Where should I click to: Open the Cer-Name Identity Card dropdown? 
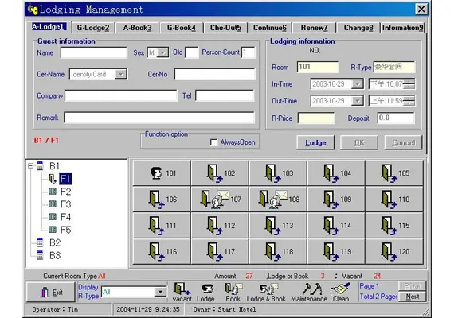(121, 74)
